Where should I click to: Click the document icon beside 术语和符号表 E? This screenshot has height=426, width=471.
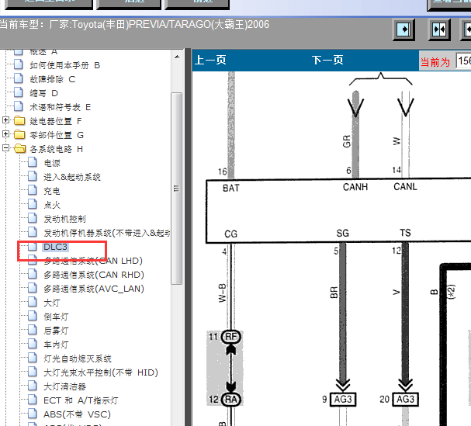(x=19, y=106)
